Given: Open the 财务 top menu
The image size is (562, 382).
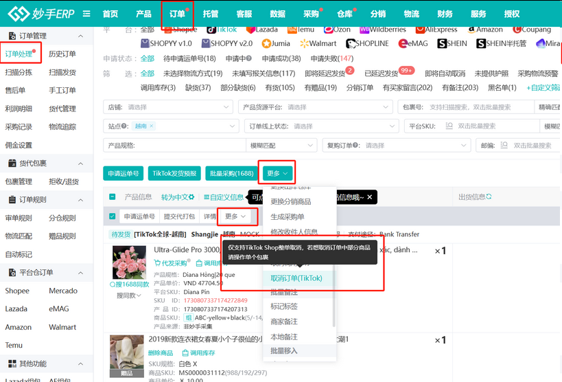Looking at the screenshot, I should (445, 14).
